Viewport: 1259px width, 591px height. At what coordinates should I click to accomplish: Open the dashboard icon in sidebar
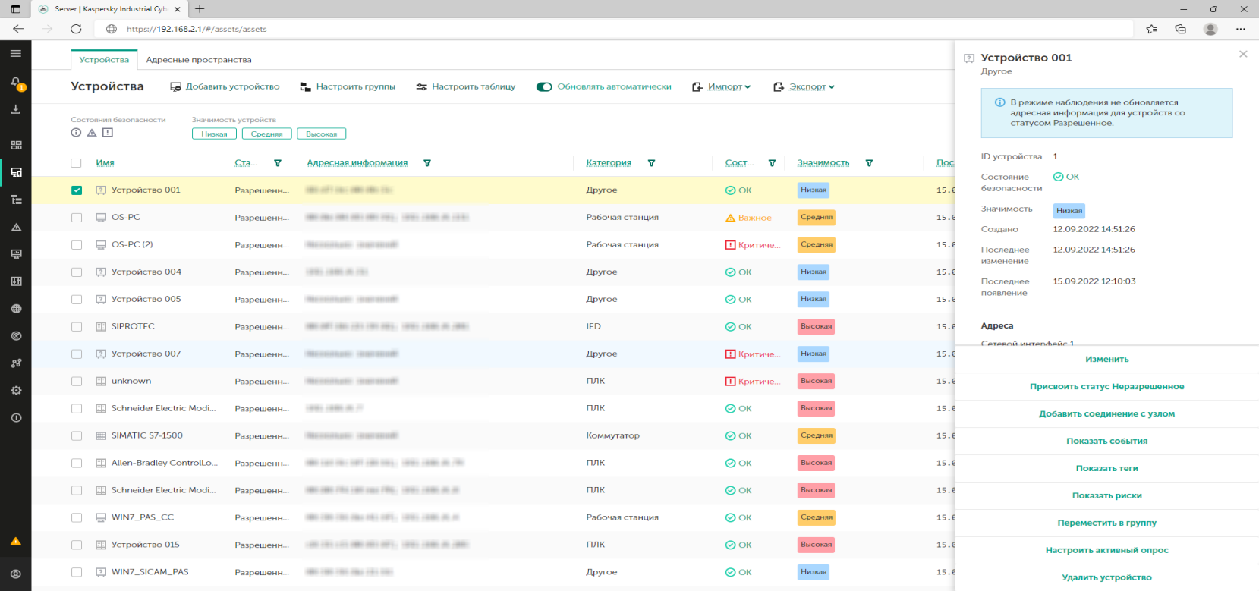click(16, 145)
